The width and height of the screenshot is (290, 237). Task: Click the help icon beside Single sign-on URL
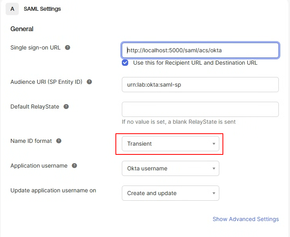[68, 47]
